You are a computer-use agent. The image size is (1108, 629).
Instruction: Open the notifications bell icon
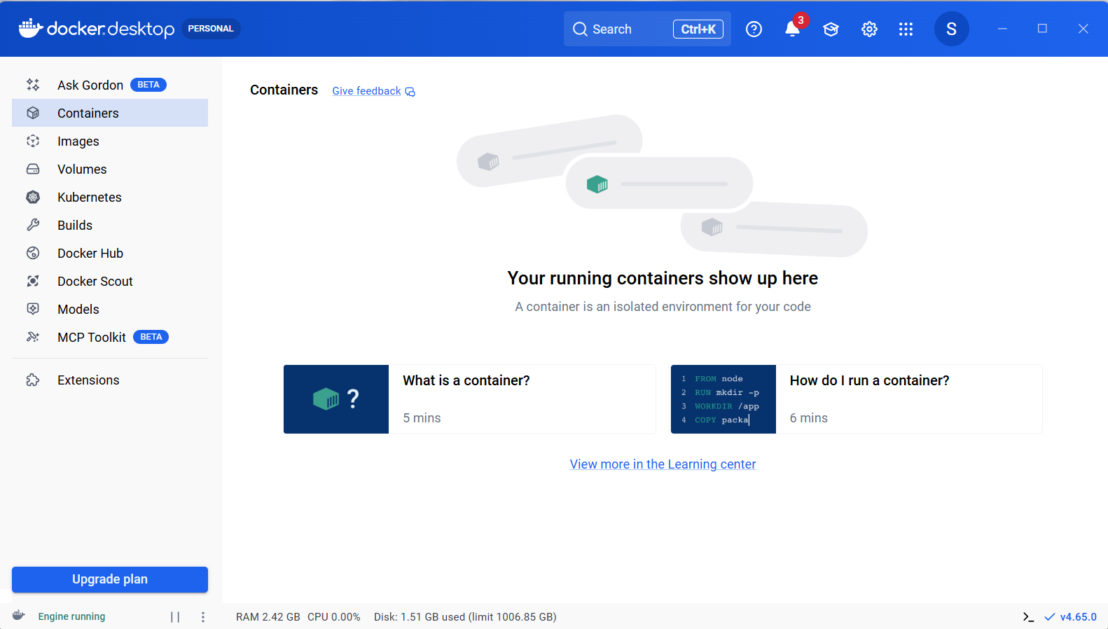point(792,29)
